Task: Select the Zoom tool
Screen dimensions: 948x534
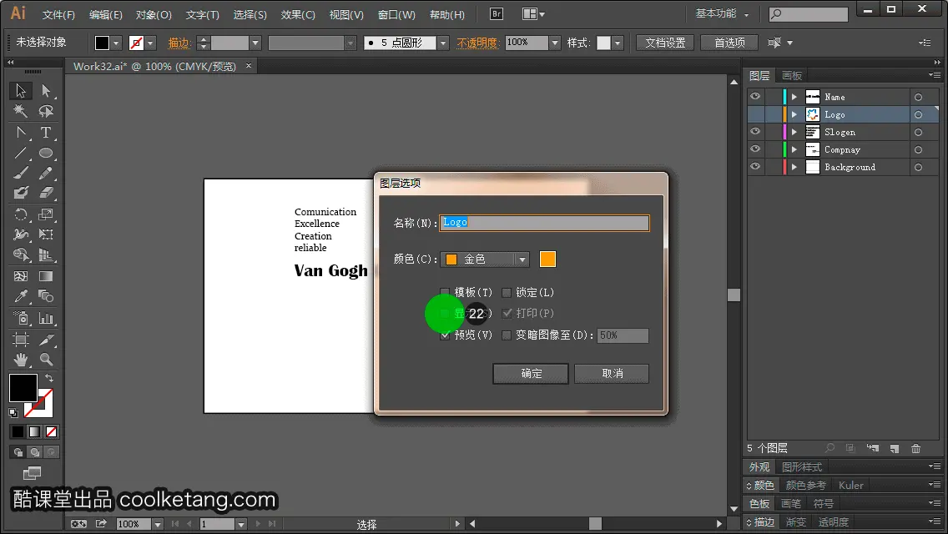Action: pos(46,360)
